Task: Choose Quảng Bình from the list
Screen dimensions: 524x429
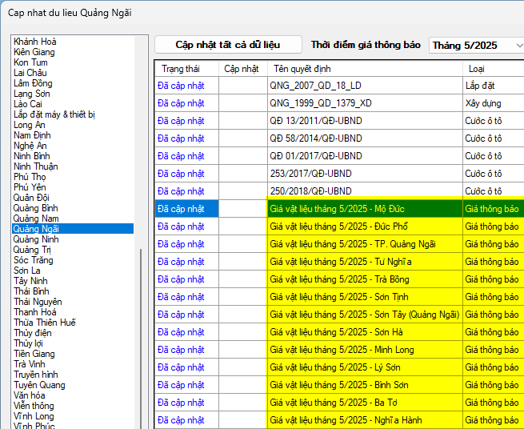Action: pyautogui.click(x=35, y=208)
